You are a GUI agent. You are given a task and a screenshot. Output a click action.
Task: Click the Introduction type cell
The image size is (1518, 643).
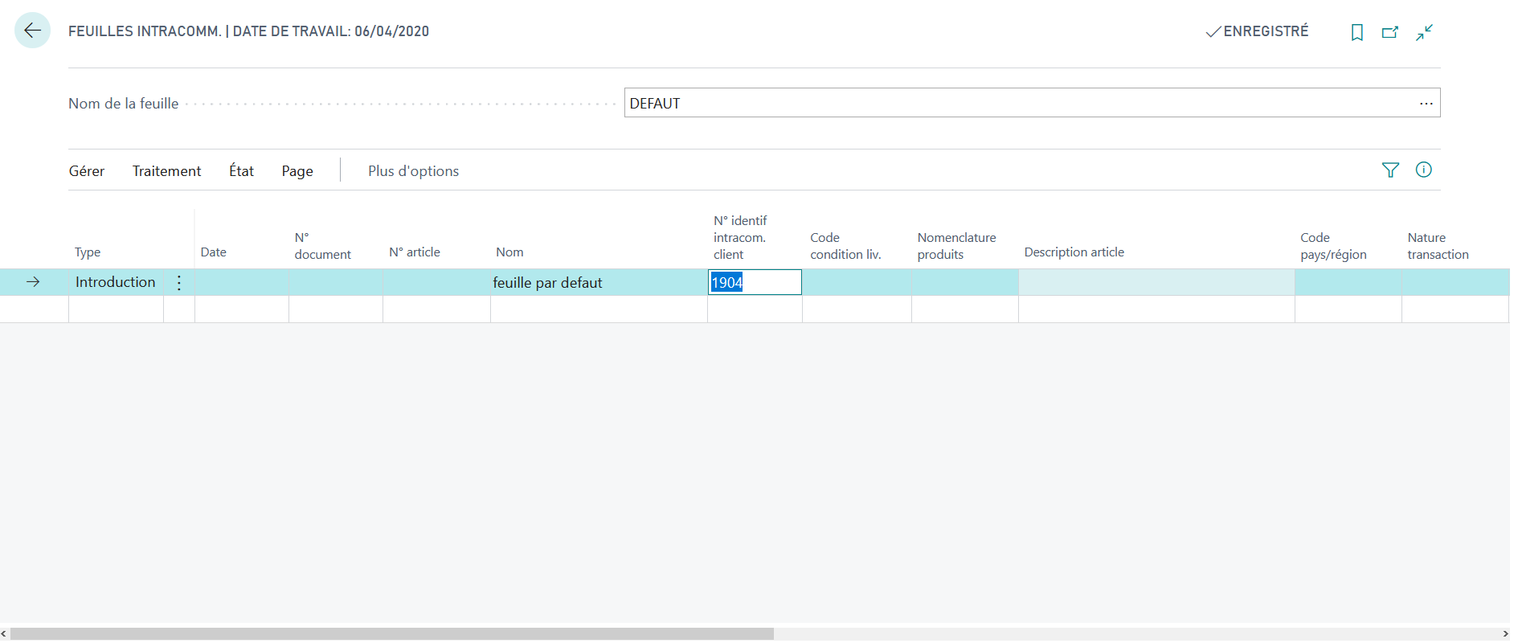coord(116,282)
